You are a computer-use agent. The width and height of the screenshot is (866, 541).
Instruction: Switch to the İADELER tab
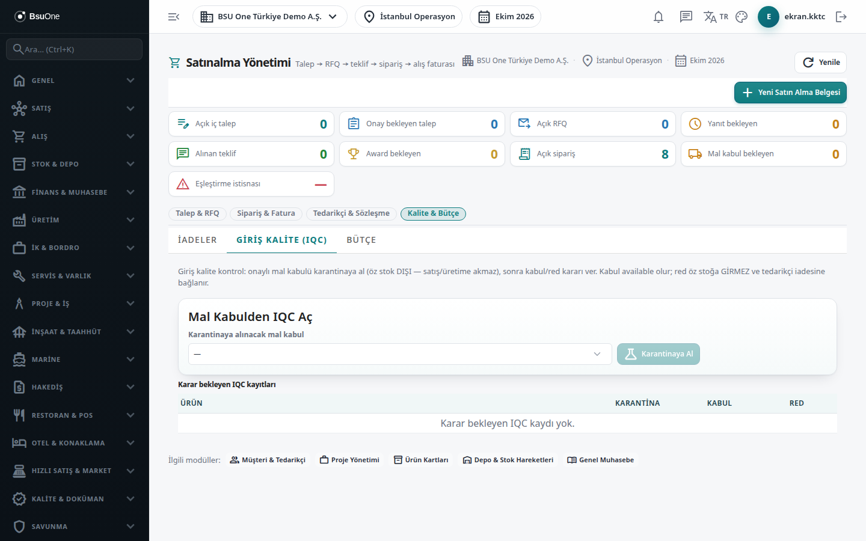197,240
